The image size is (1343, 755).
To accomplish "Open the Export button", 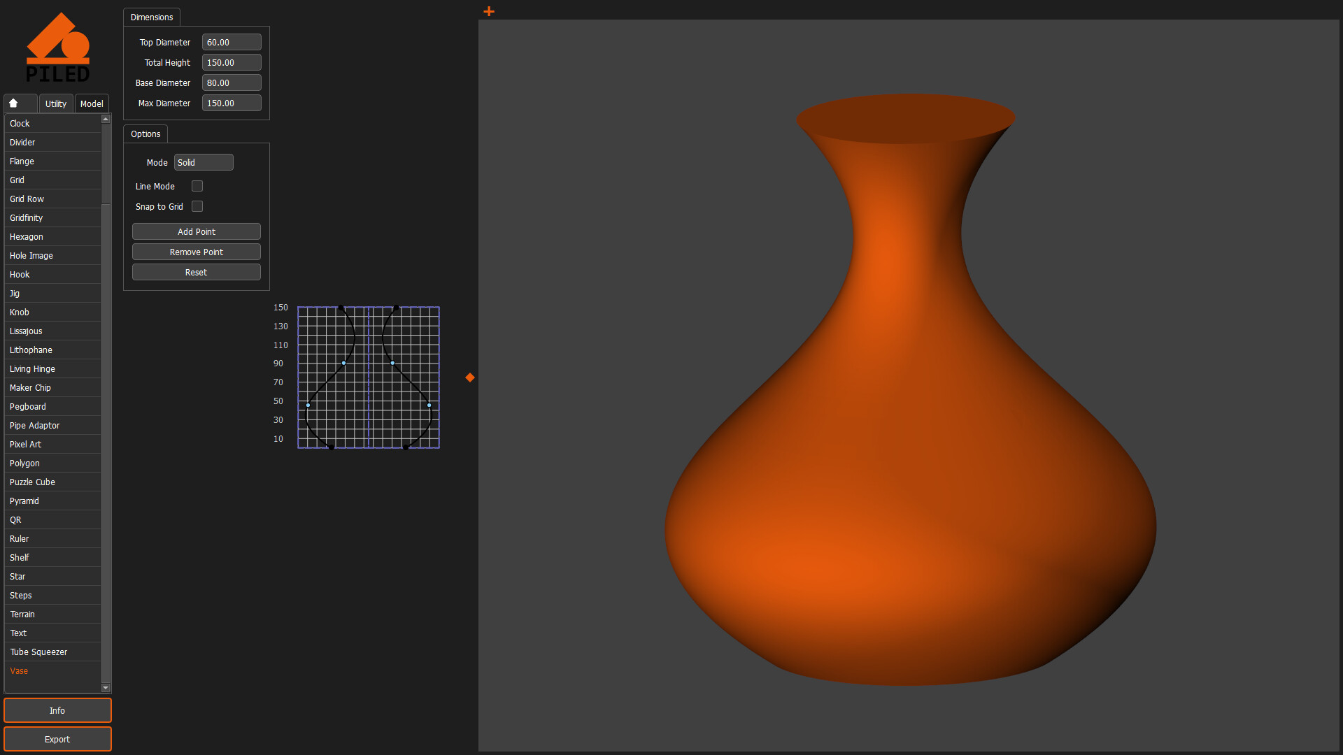I will (x=57, y=739).
